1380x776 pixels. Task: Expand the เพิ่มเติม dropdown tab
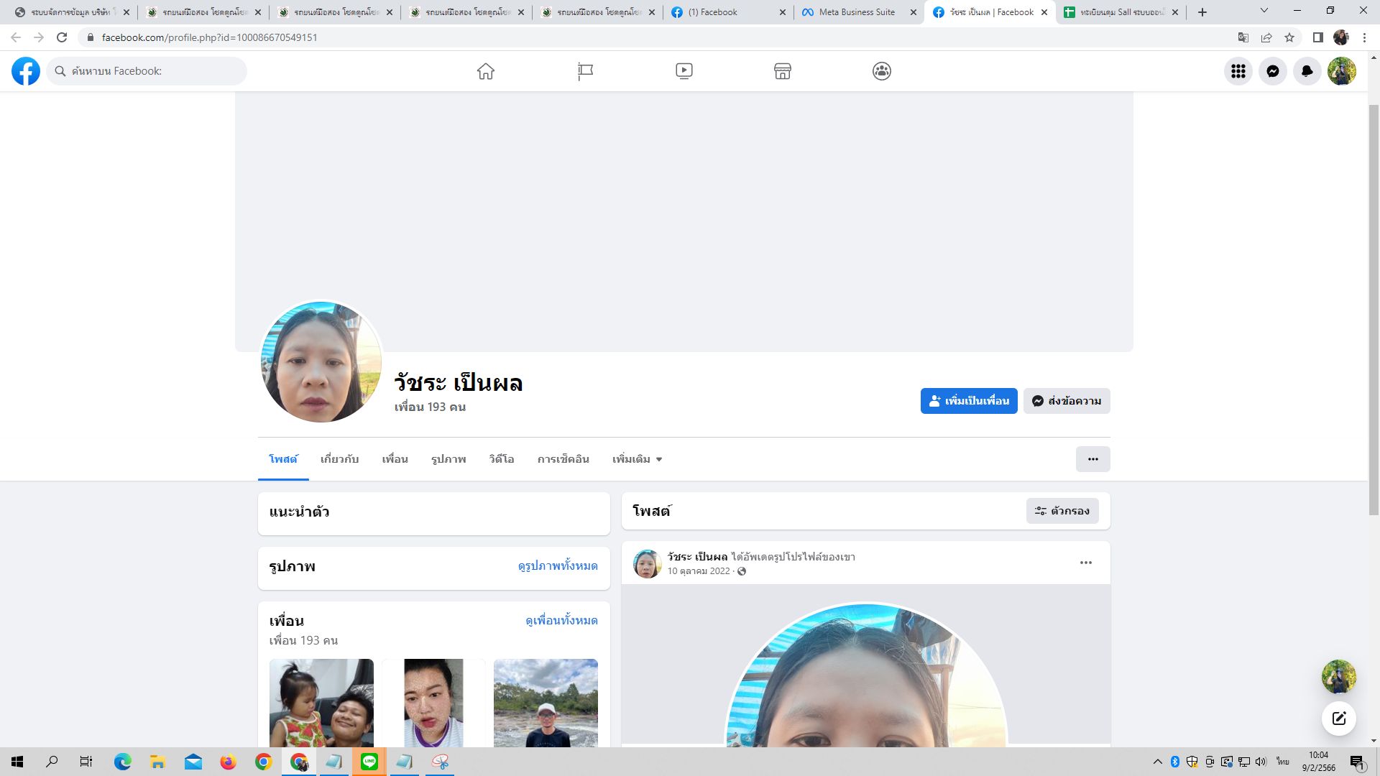point(637,459)
